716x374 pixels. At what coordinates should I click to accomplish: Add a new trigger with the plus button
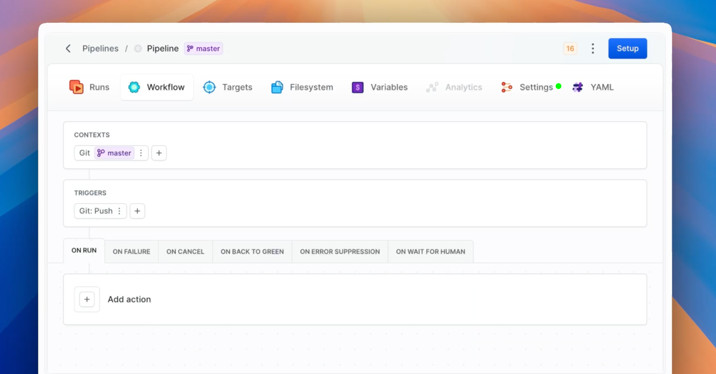[137, 211]
